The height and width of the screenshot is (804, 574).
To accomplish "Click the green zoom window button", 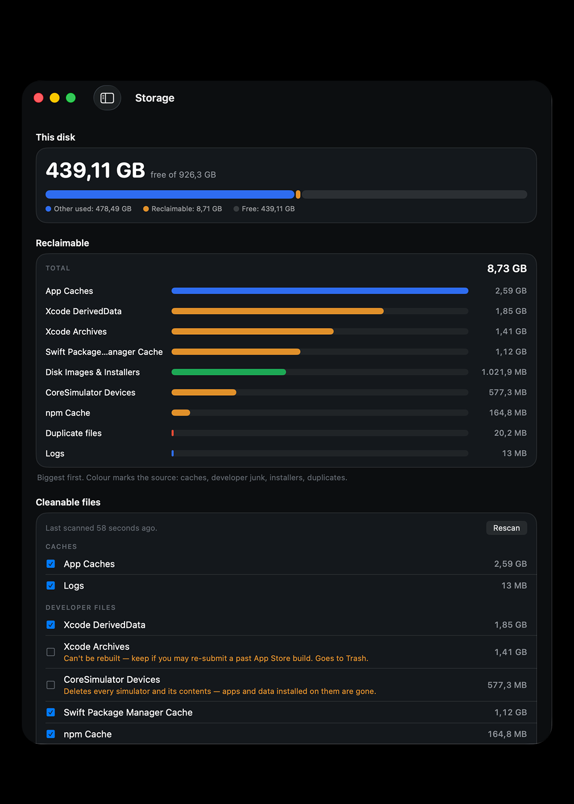I will tap(71, 98).
